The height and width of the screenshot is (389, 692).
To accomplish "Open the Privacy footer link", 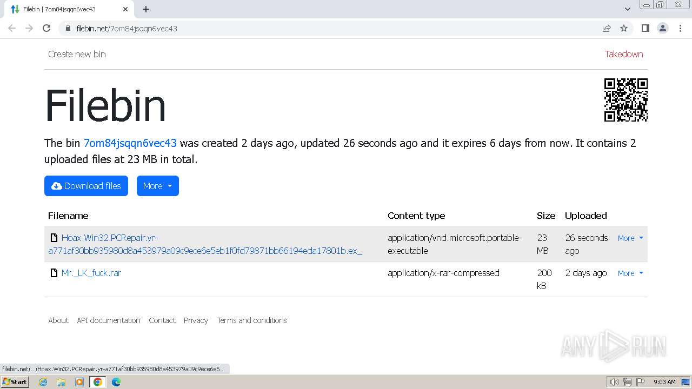I will tap(196, 320).
